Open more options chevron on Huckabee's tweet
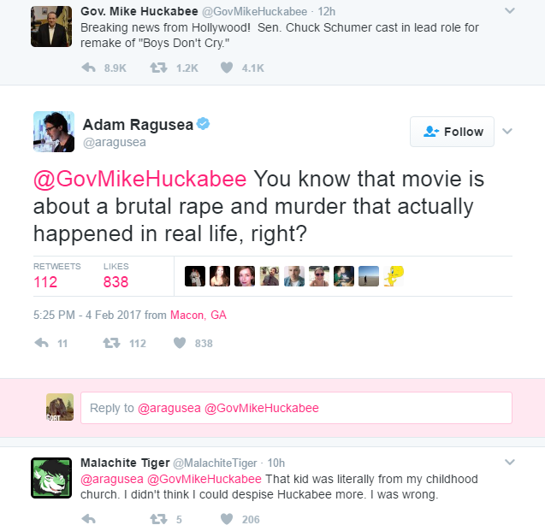Screen dimensions: 545x531 click(x=509, y=11)
